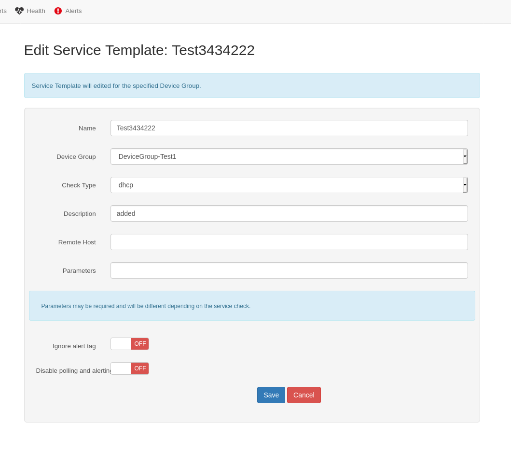
Task: Open the Health menu
Action: click(30, 11)
